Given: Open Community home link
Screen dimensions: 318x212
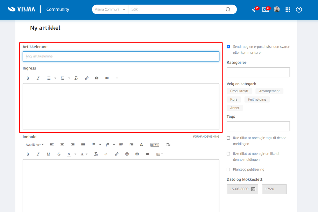Looking at the screenshot, I should pyautogui.click(x=58, y=9).
